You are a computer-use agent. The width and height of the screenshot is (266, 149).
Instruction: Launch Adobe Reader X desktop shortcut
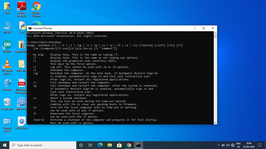click(22, 9)
